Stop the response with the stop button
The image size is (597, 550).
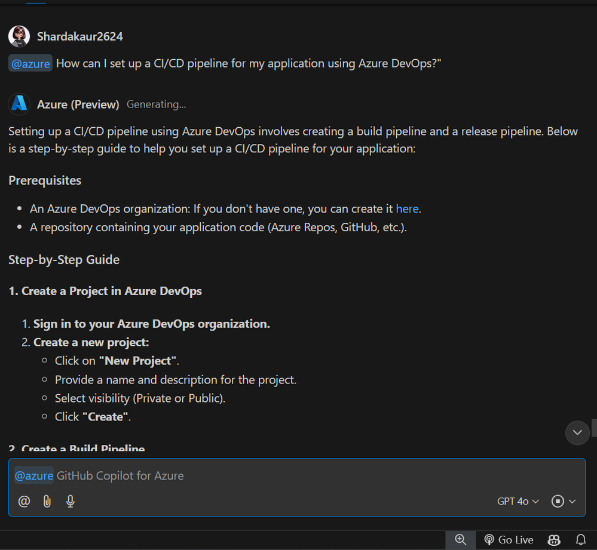point(558,501)
